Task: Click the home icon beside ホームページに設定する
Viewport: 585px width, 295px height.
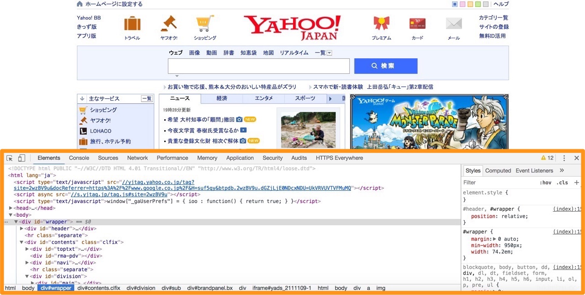Action: tap(80, 4)
